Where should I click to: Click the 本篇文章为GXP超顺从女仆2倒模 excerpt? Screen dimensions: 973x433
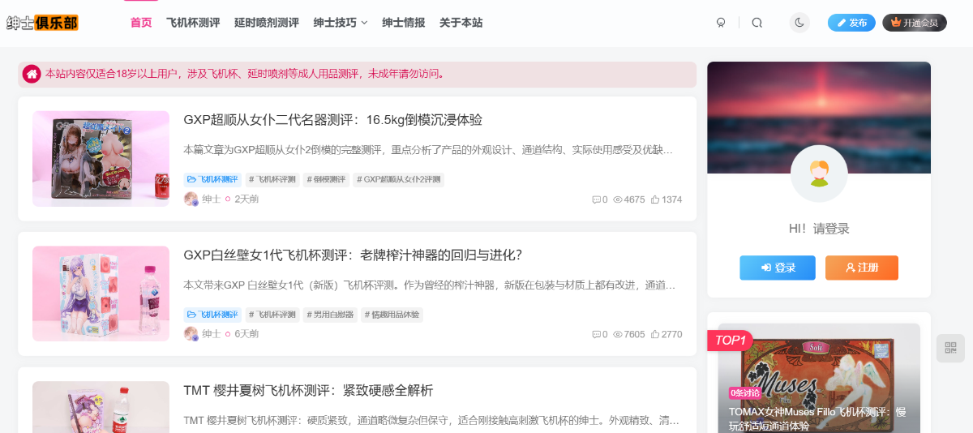coord(429,150)
